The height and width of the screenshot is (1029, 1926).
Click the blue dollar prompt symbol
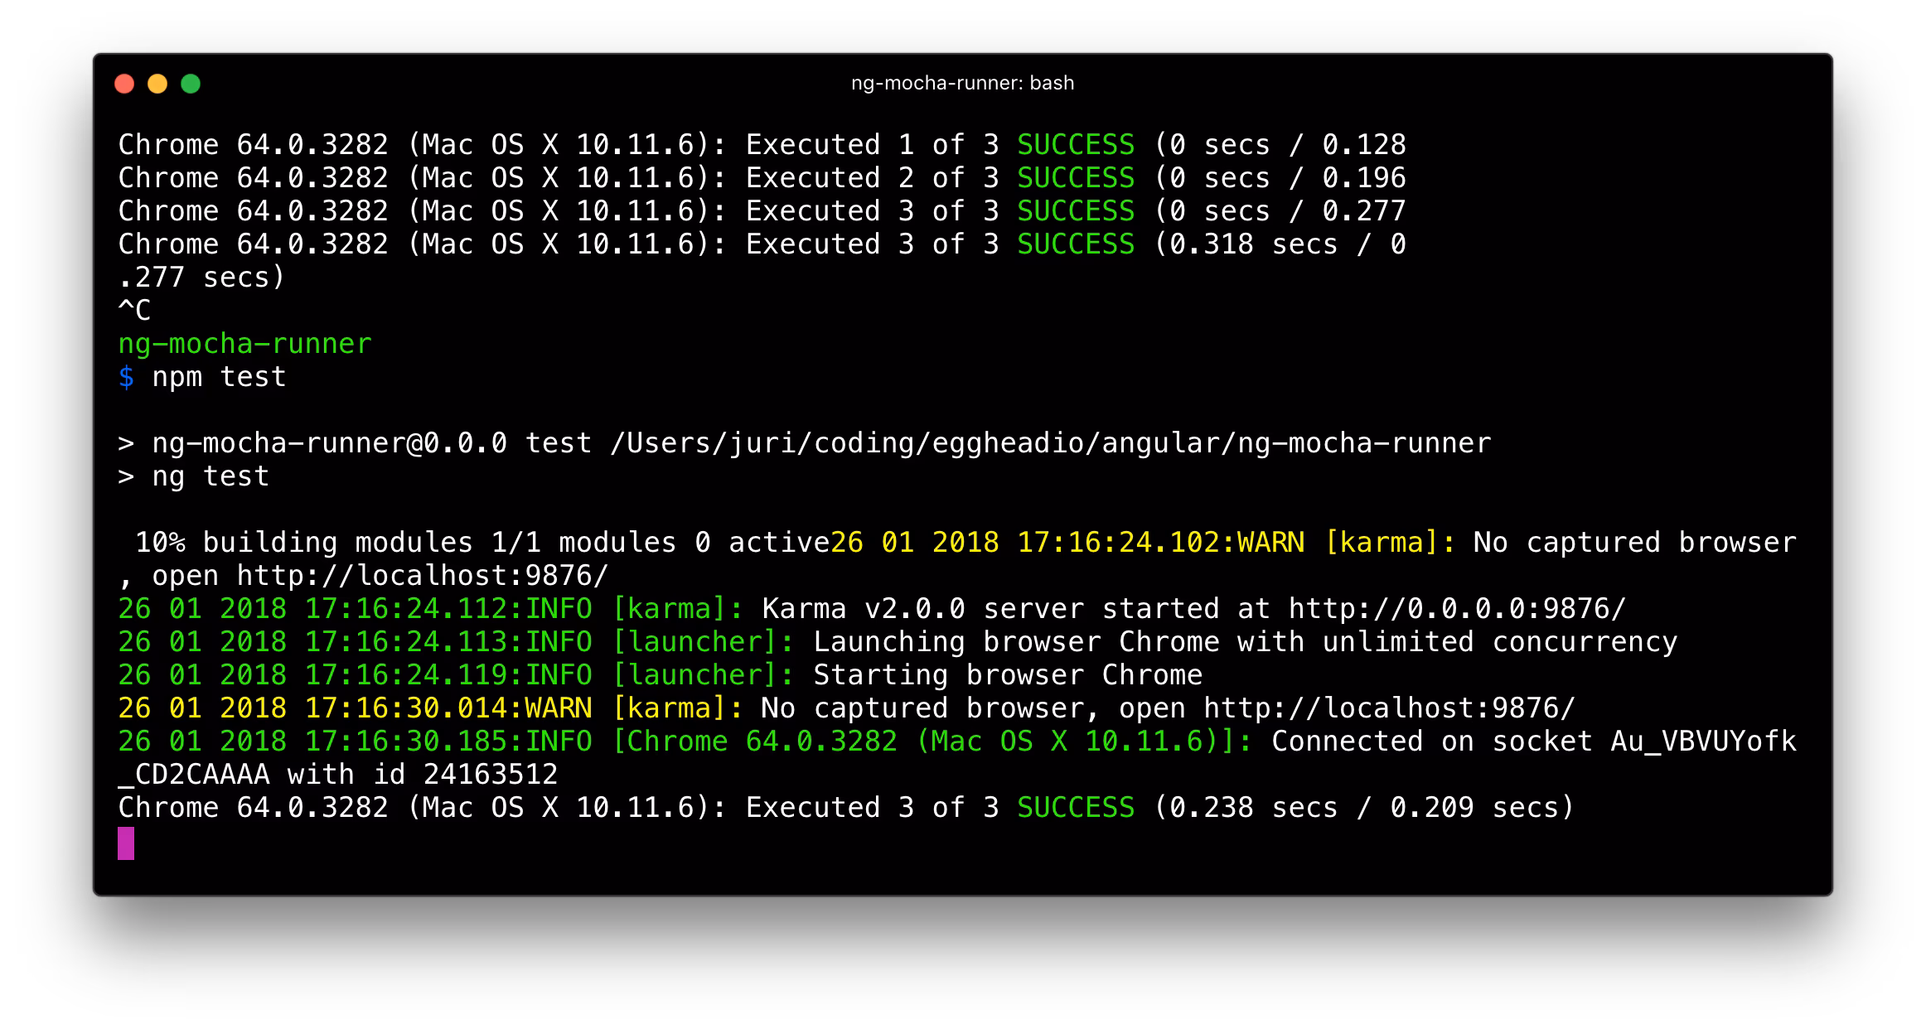coord(126,377)
